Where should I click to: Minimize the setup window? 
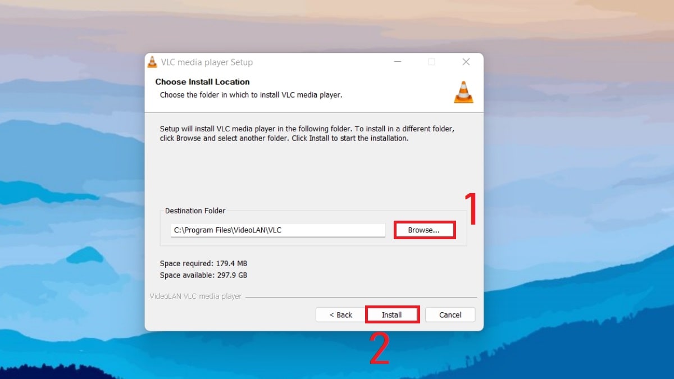pos(398,62)
